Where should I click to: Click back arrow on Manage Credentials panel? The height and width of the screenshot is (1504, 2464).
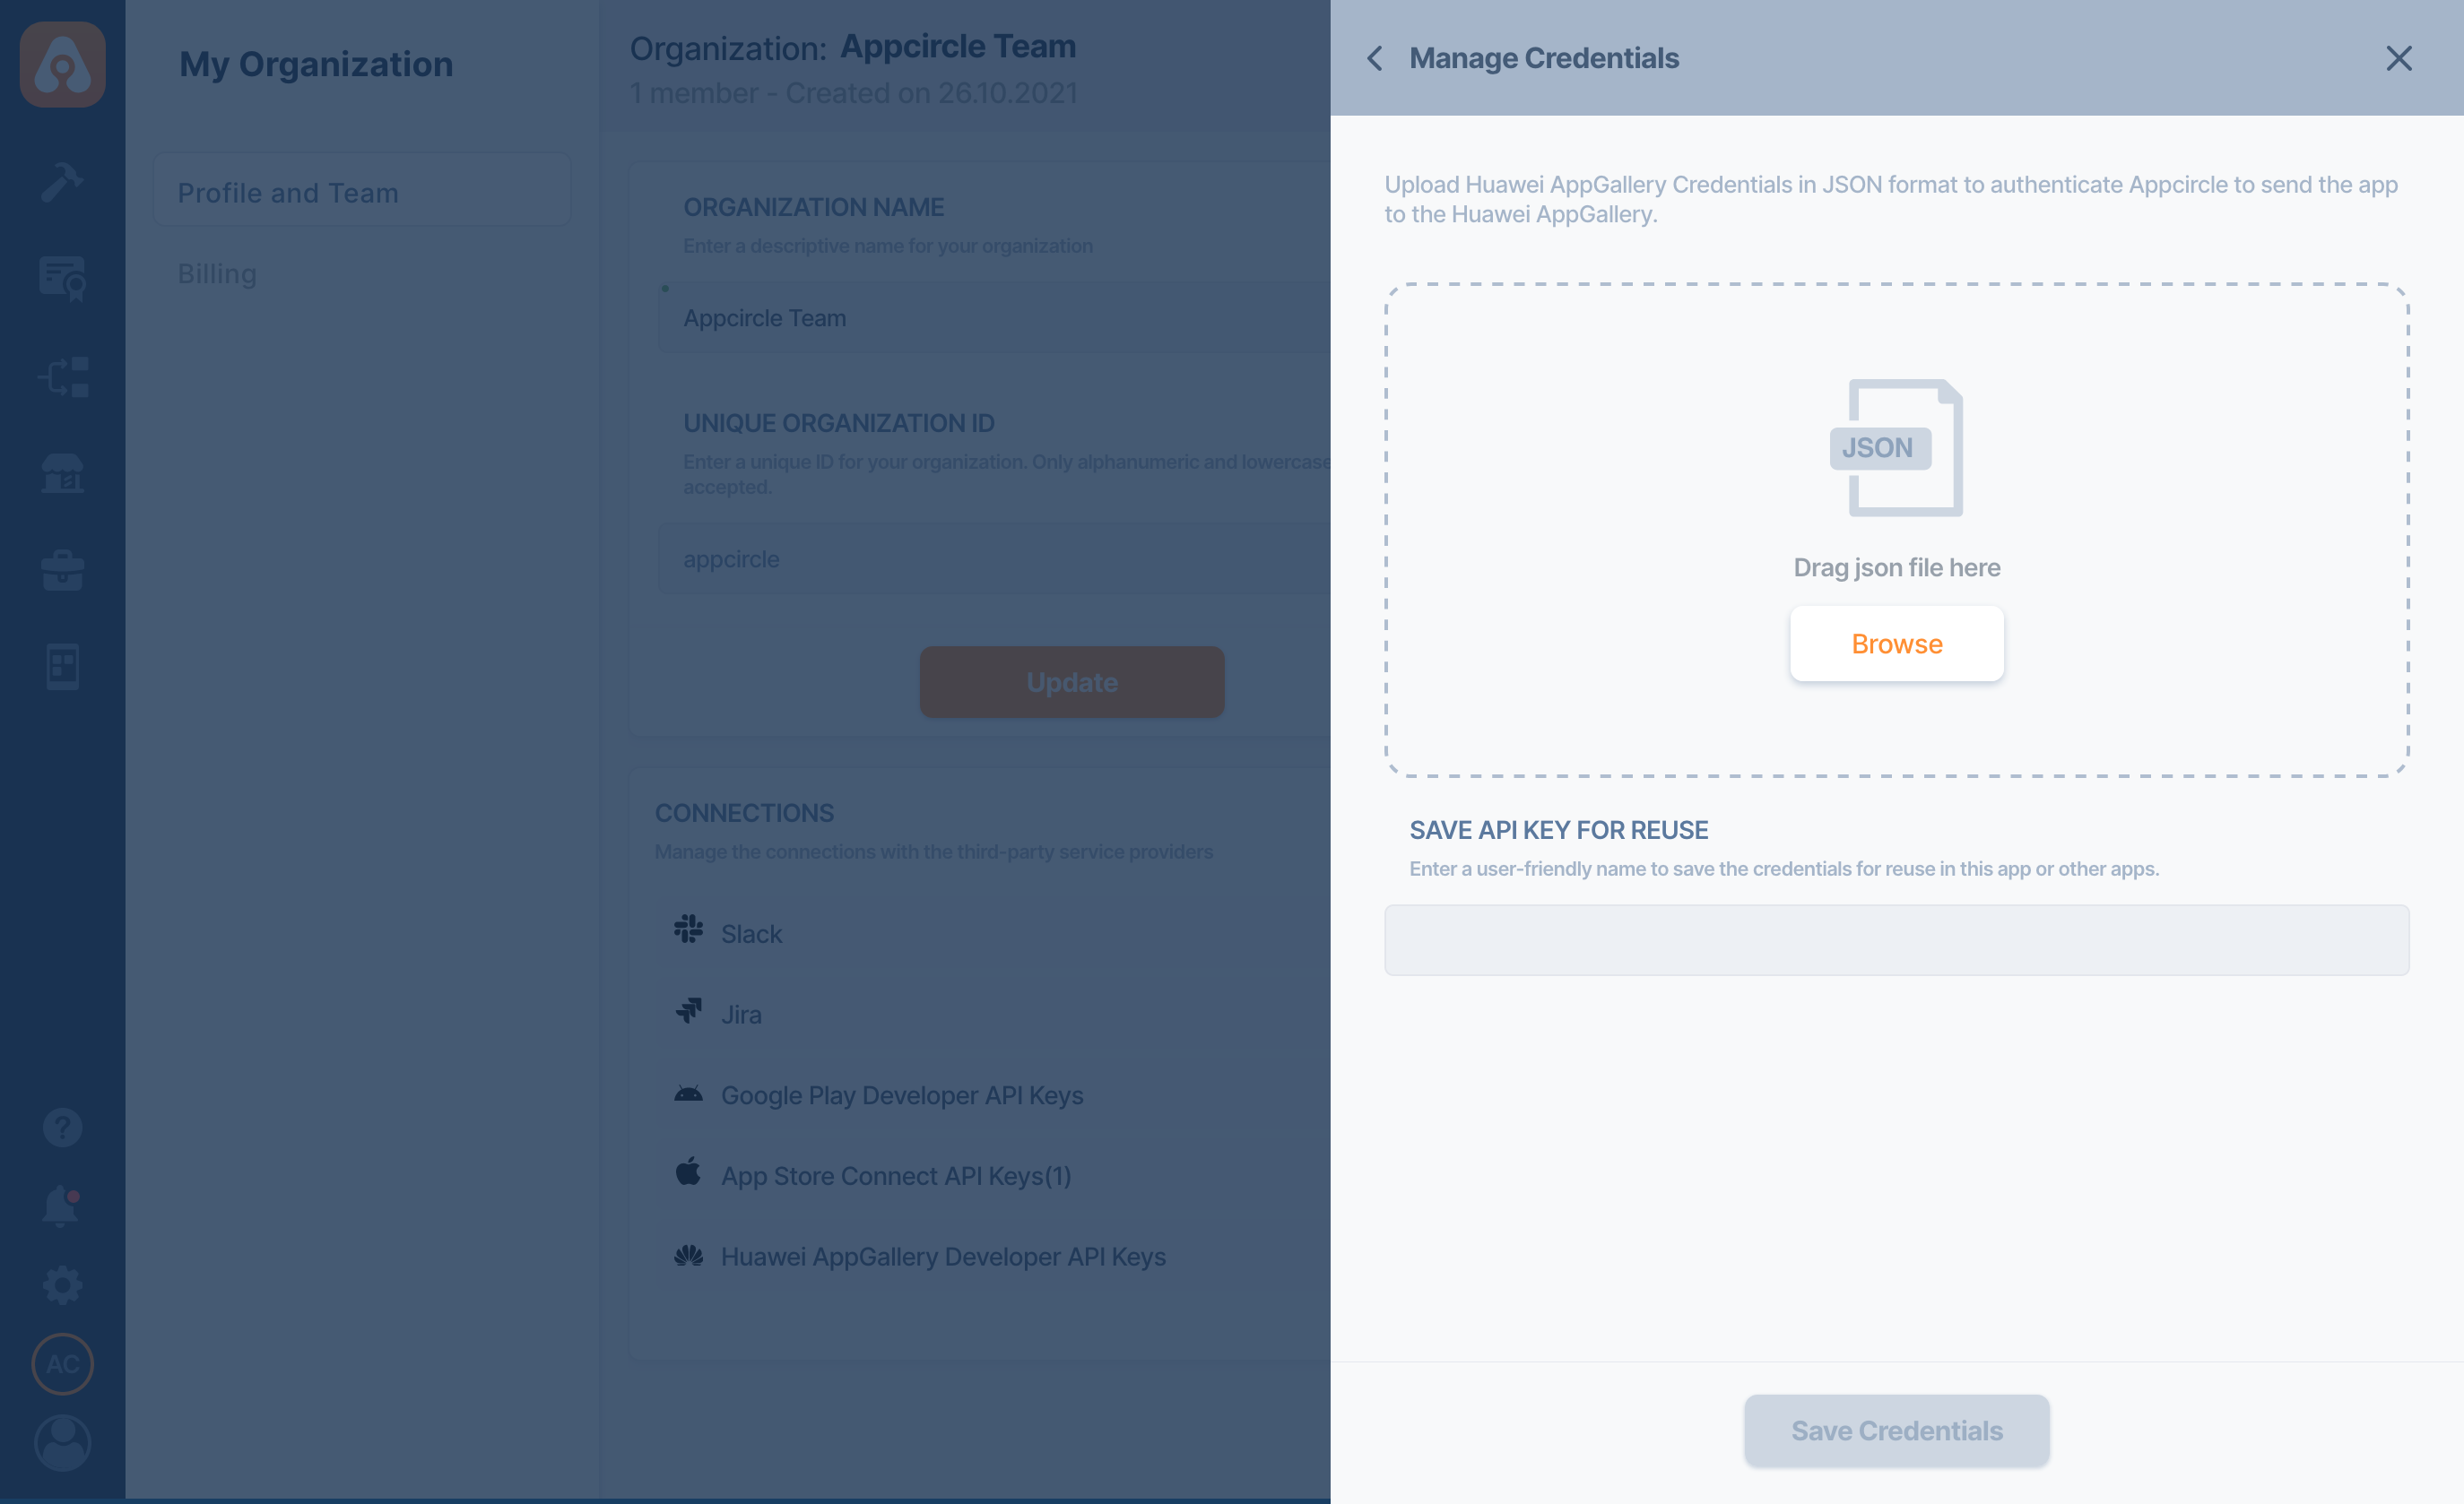point(1376,58)
